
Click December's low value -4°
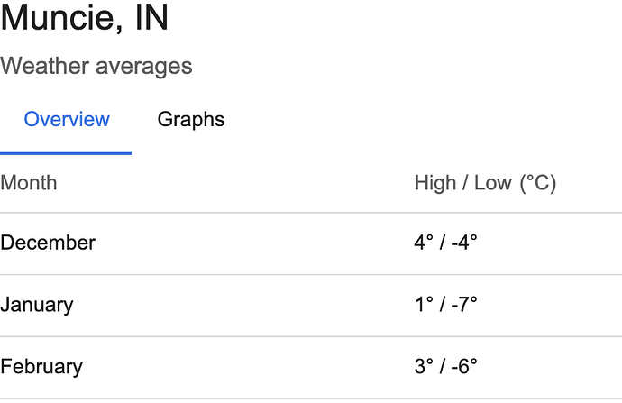click(x=464, y=243)
